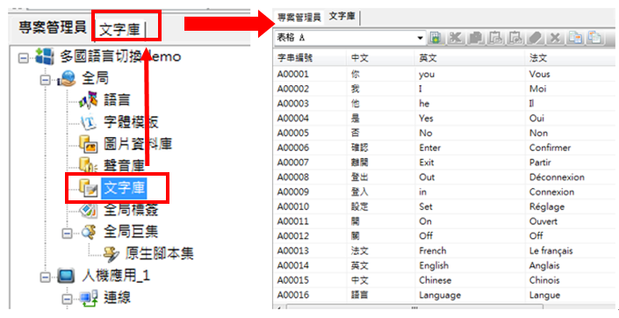
Task: Click the French cell 'Non'
Action: click(538, 134)
